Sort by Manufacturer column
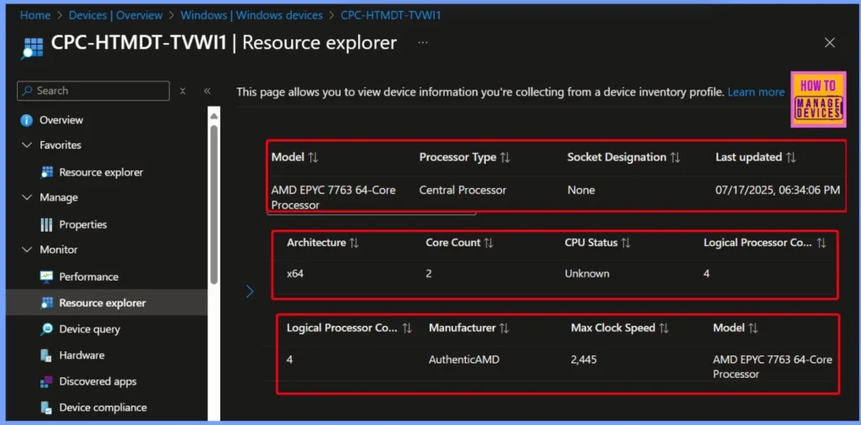The width and height of the screenshot is (861, 425). 504,328
